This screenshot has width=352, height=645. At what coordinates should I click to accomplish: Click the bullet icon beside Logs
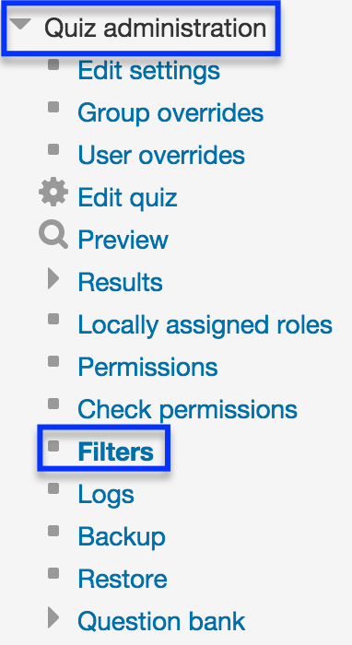point(53,488)
